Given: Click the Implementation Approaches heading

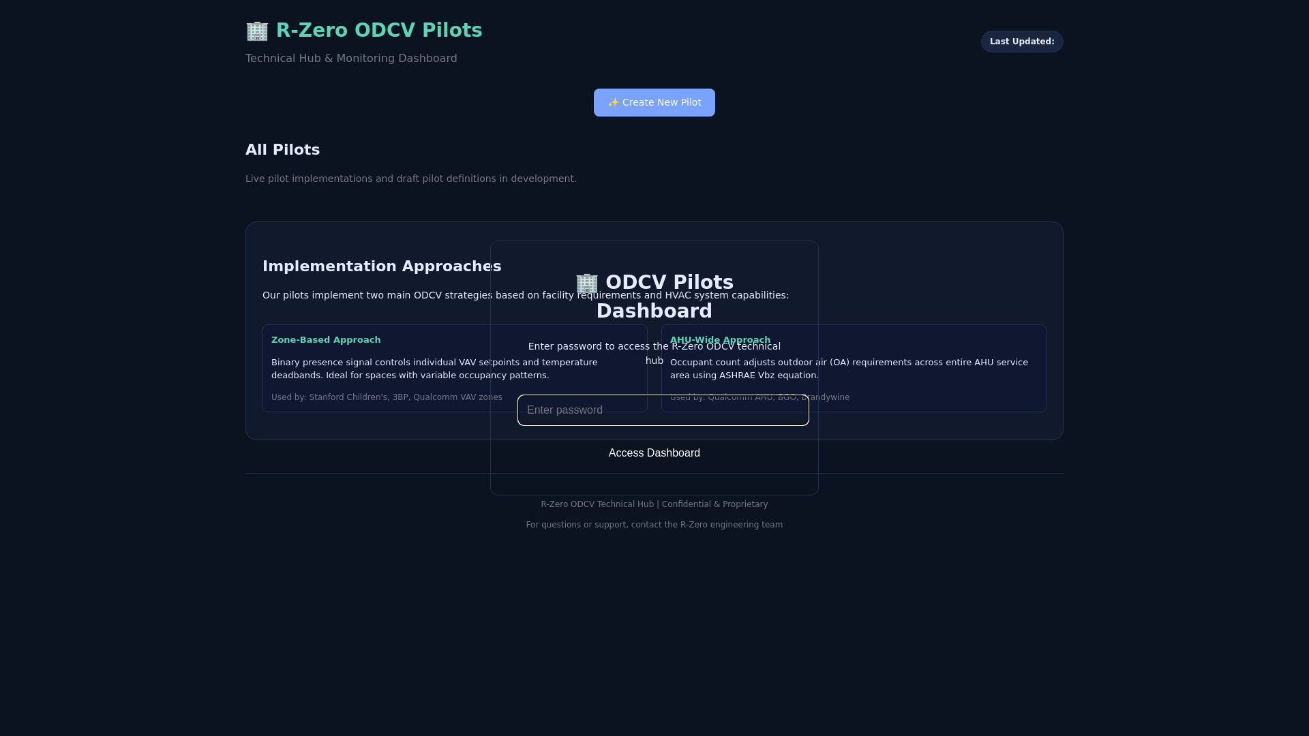Looking at the screenshot, I should pos(382,266).
